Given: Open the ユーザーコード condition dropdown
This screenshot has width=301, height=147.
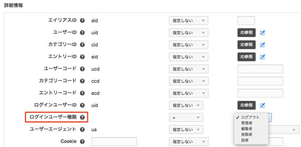Looking at the screenshot, I should [189, 69].
